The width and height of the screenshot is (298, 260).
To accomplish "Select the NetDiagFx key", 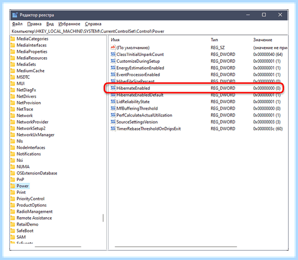I will [x=26, y=90].
